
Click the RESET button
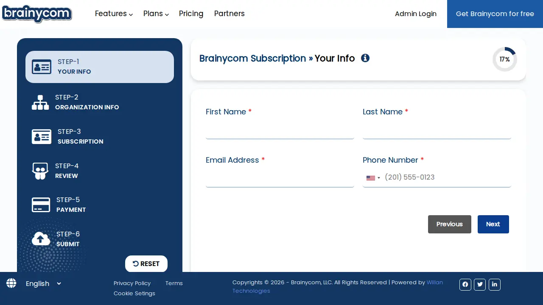click(146, 264)
